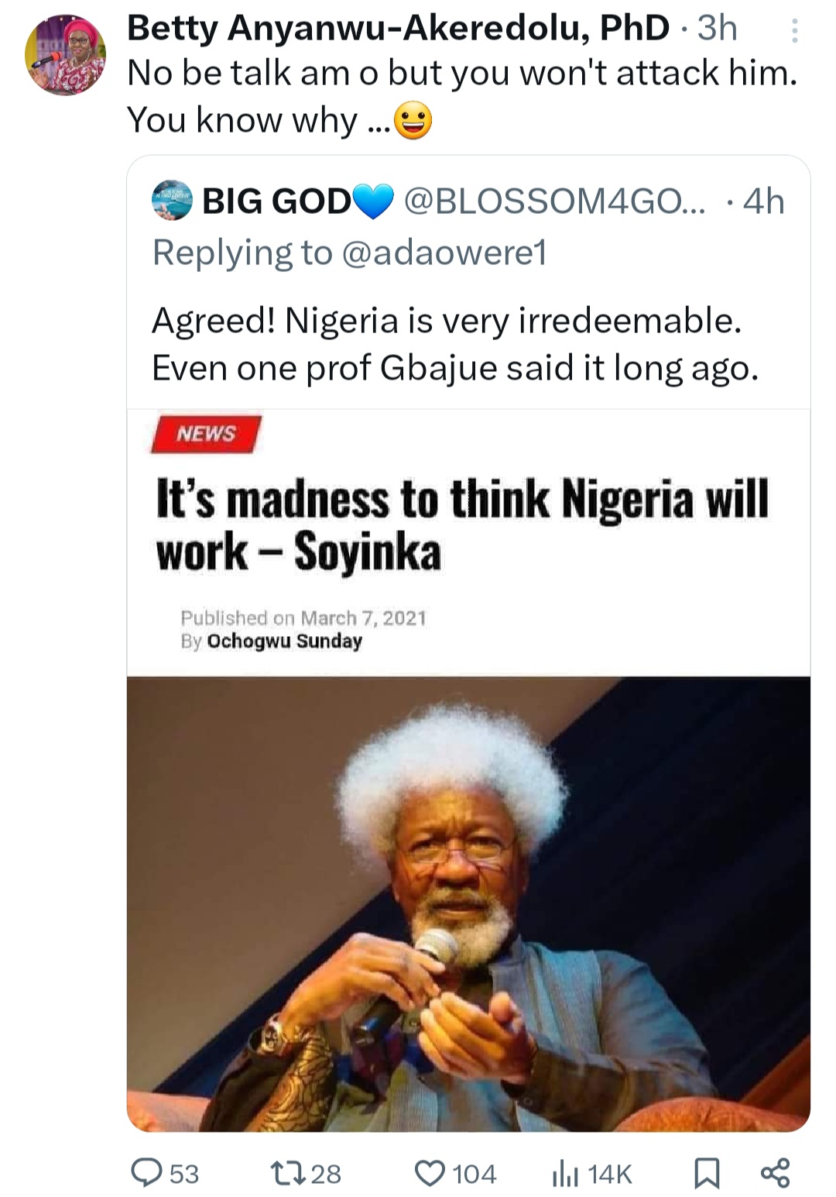The height and width of the screenshot is (1197, 836).
Task: Open the BIG GOD account avatar
Action: point(172,201)
